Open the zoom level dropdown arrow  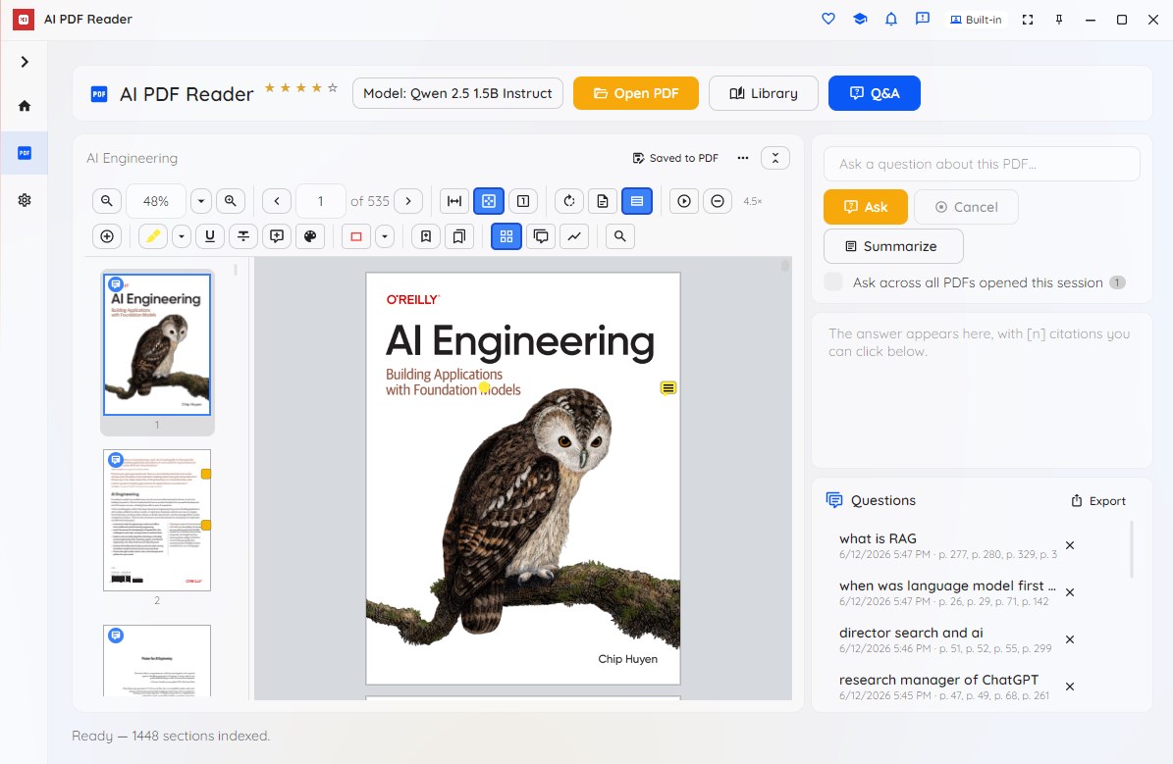click(x=201, y=201)
